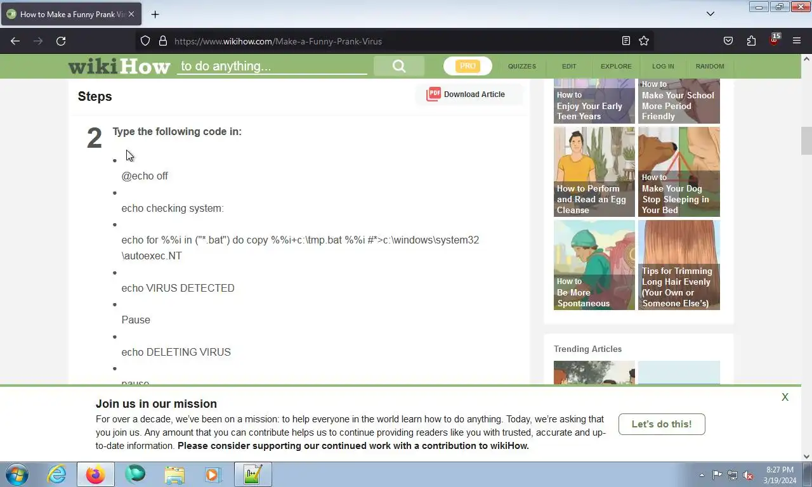Show hidden tray icons arrow
812x487 pixels.
[x=702, y=475]
